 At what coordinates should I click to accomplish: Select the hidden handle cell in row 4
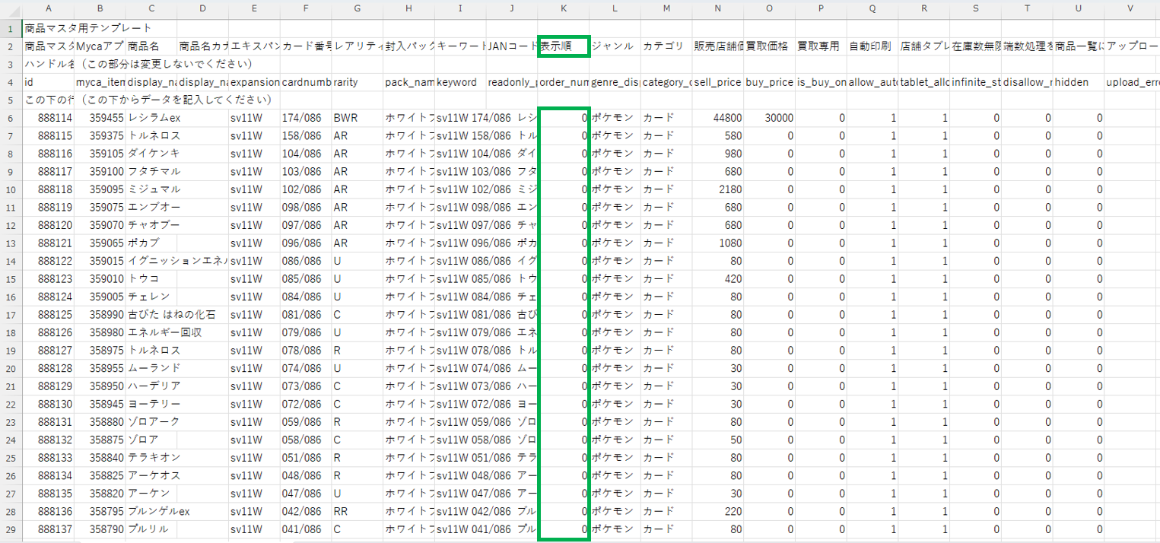(x=1078, y=82)
